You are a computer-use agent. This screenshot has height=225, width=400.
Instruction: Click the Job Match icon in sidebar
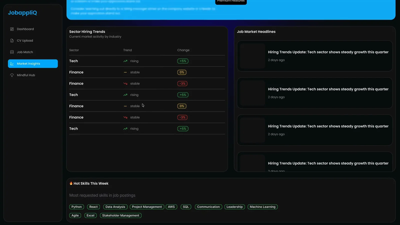click(12, 52)
